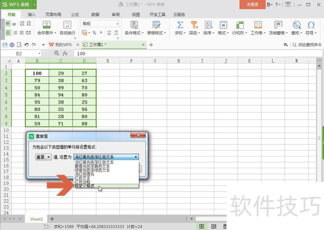Image resolution: width=324 pixels, height=230 pixels.
Task: Open the 数据 ribbon tab
Action: pyautogui.click(x=95, y=15)
